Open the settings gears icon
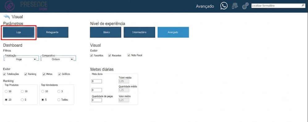Screen dimensions: 308x122 [x=245, y=6]
